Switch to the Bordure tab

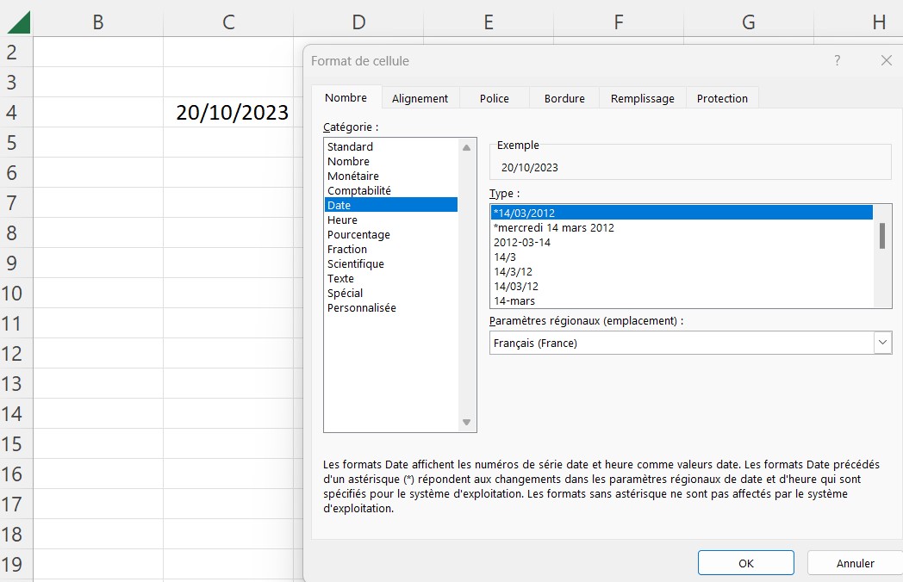pos(564,97)
